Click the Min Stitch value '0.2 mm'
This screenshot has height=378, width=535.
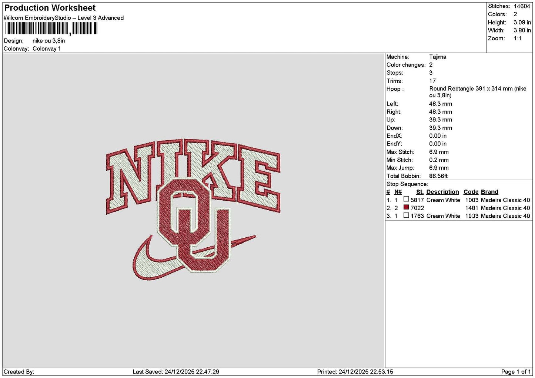[439, 160]
